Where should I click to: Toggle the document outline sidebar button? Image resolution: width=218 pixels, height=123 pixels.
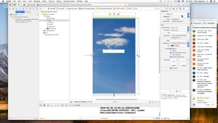coord(72,102)
